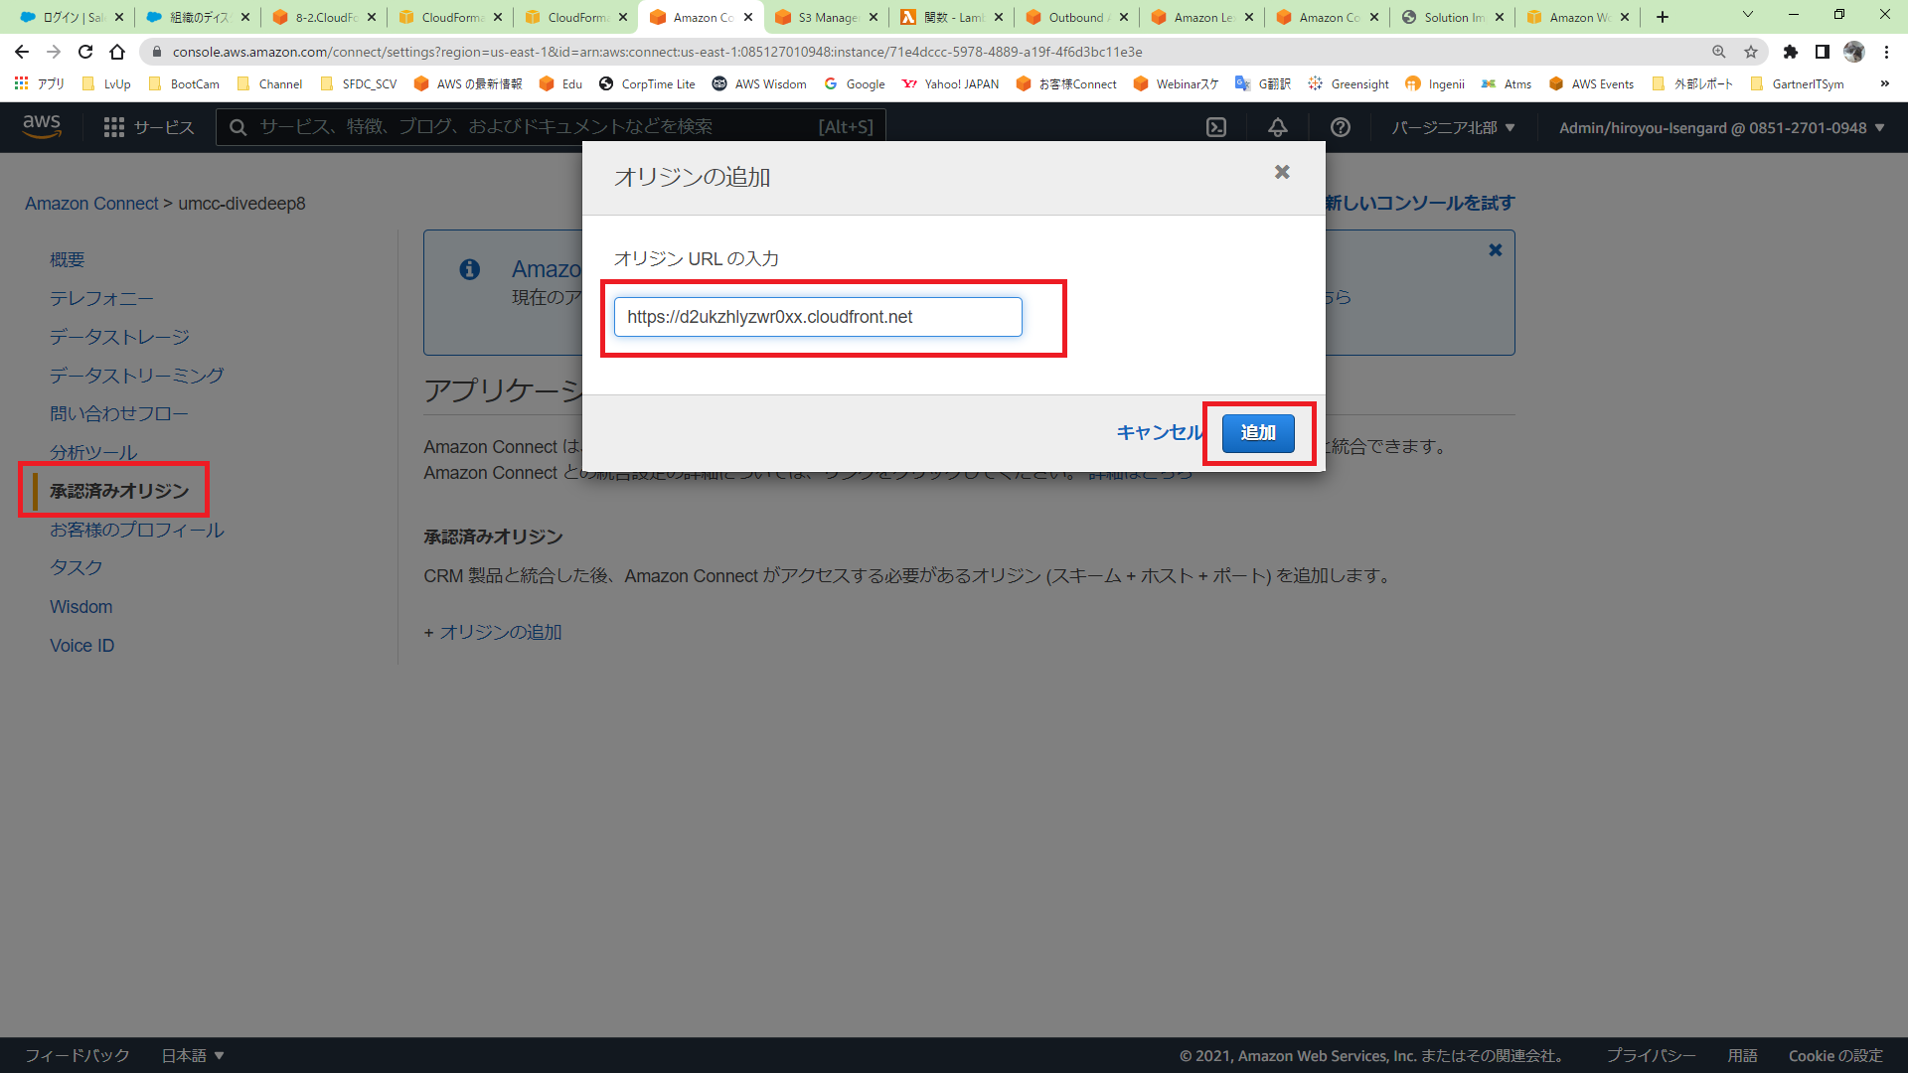Viewport: 1908px width, 1073px height.
Task: Switch to the Outbound tab
Action: click(1077, 17)
